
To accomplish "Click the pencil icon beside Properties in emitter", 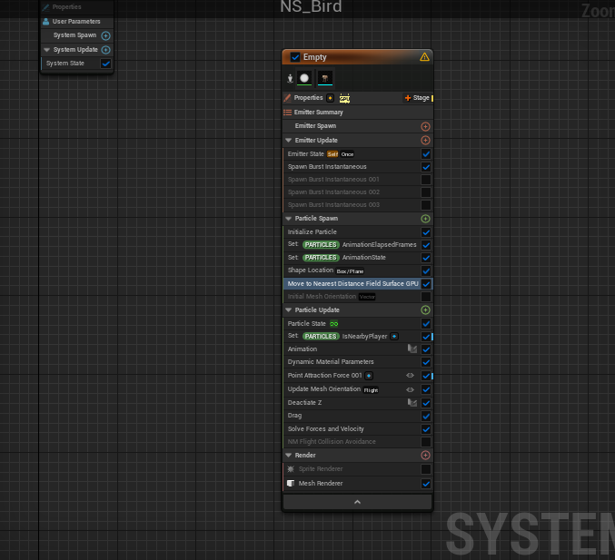I will tap(287, 98).
